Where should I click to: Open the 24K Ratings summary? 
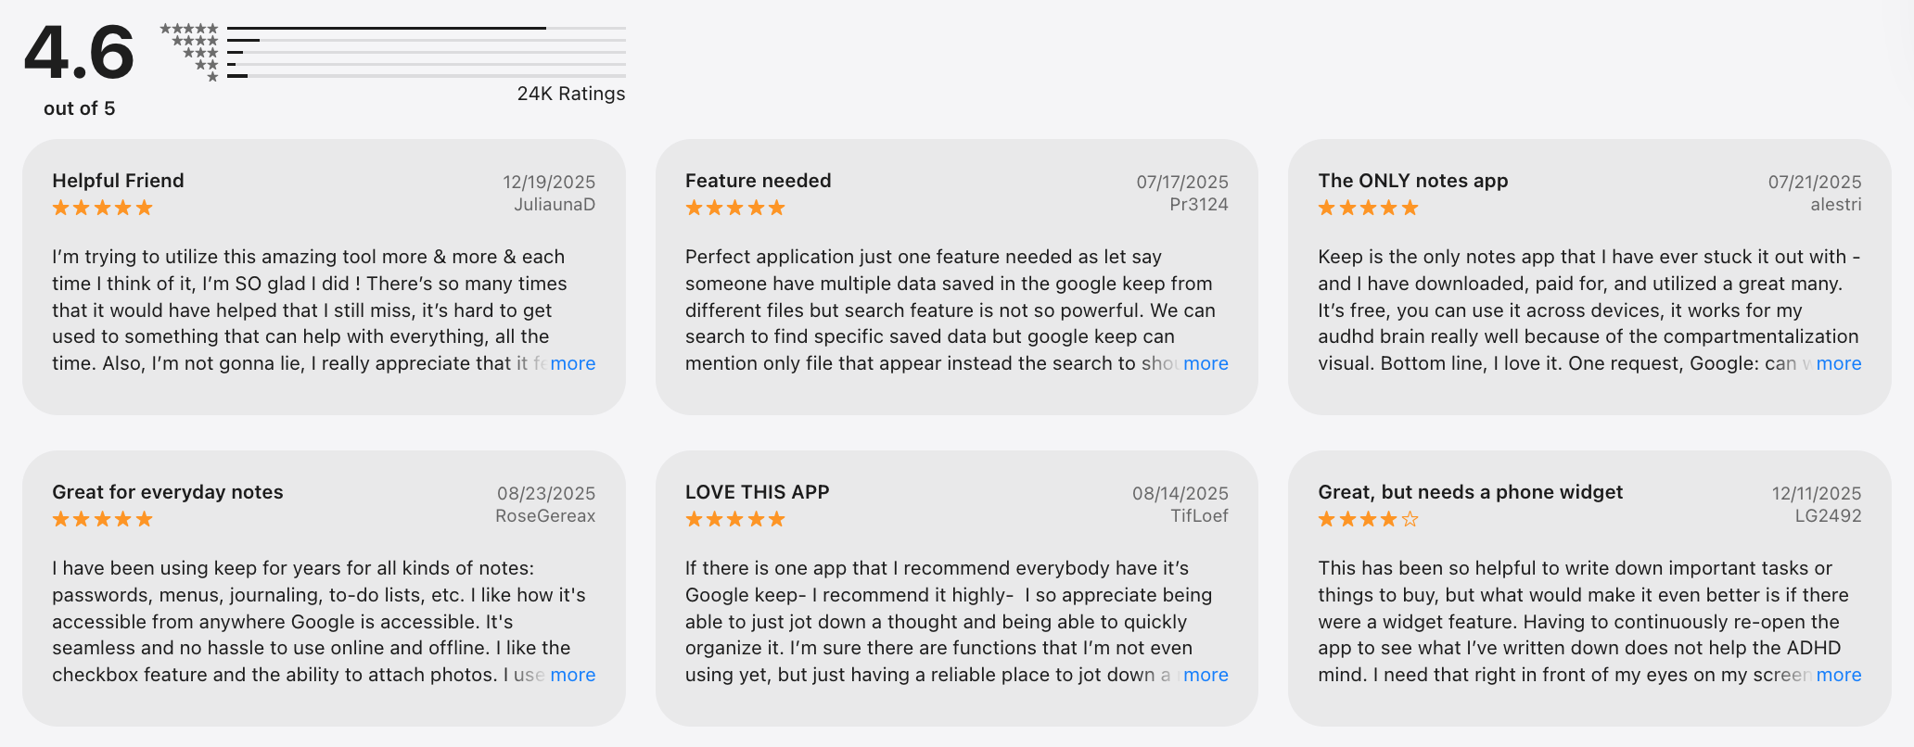570,94
